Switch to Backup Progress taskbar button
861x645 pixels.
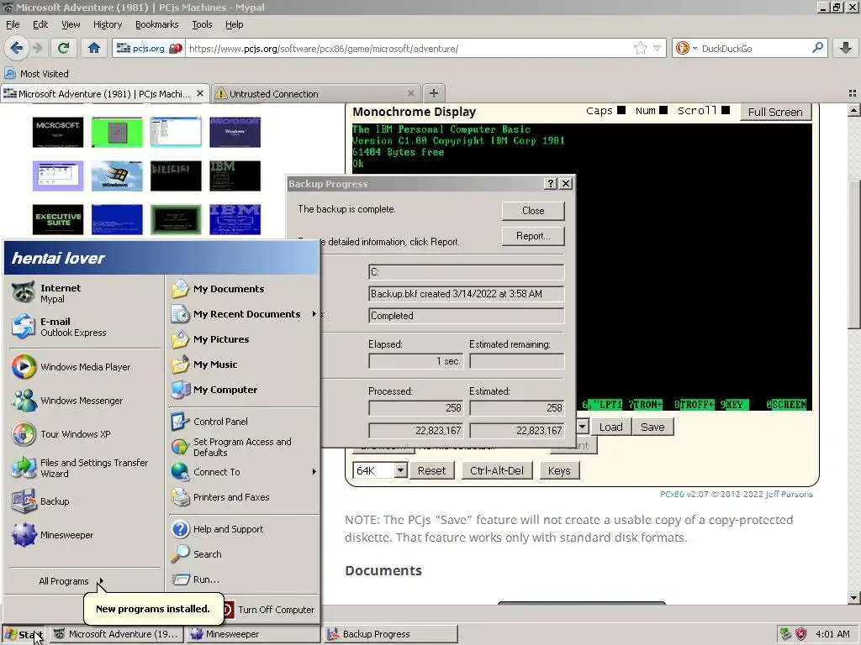click(391, 635)
